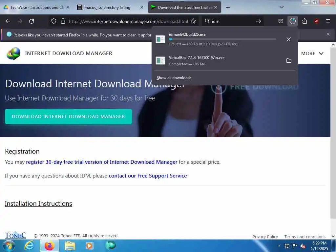
Task: Show hidden system tray icons
Action: [279, 246]
